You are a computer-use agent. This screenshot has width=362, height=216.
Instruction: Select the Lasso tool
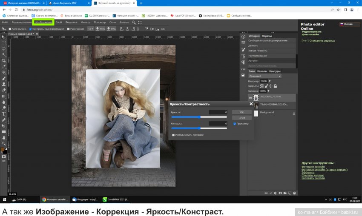[x=4, y=49]
